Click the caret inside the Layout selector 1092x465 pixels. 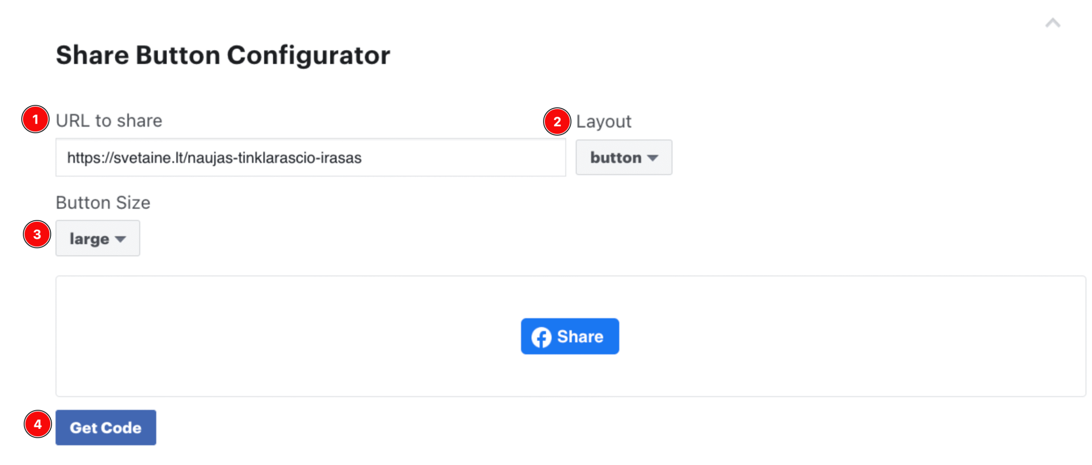coord(653,158)
